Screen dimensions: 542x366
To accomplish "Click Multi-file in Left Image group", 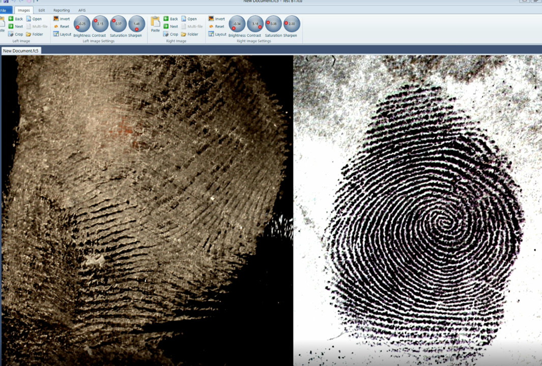I will click(x=37, y=26).
